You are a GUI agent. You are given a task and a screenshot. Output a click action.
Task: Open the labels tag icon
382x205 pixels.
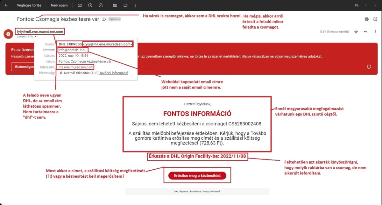[x=125, y=5]
